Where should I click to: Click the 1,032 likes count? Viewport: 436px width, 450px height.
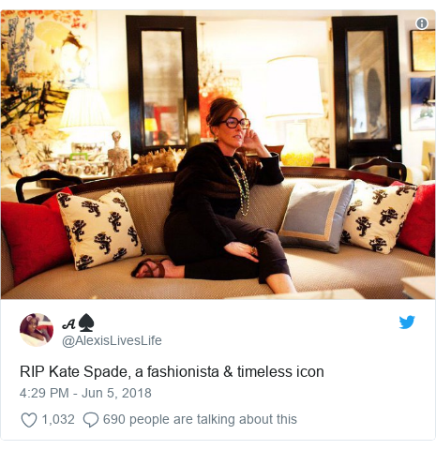coord(58,419)
